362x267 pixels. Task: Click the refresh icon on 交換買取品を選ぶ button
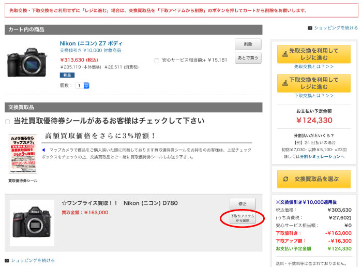285,179
